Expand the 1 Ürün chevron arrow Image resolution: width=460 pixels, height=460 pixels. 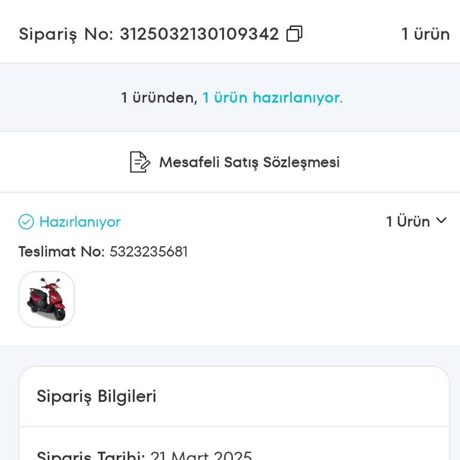[441, 220]
